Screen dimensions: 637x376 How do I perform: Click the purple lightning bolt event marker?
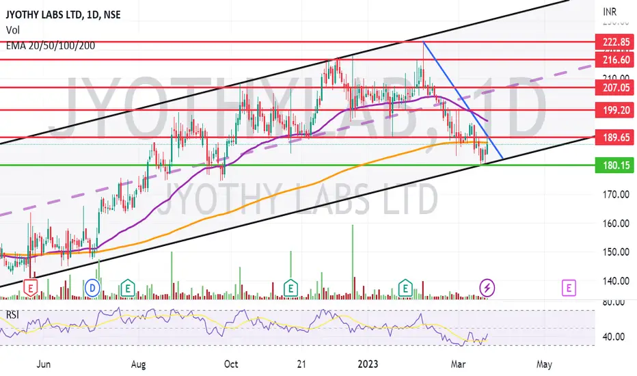(x=487, y=288)
